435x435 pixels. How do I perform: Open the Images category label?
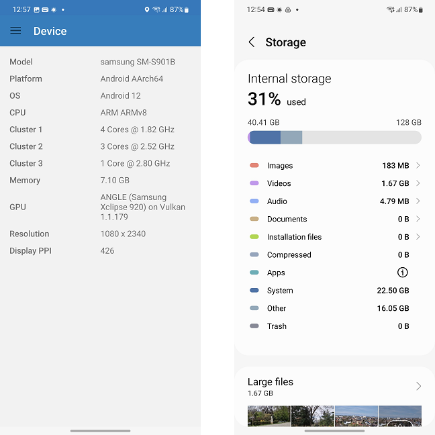pos(280,166)
